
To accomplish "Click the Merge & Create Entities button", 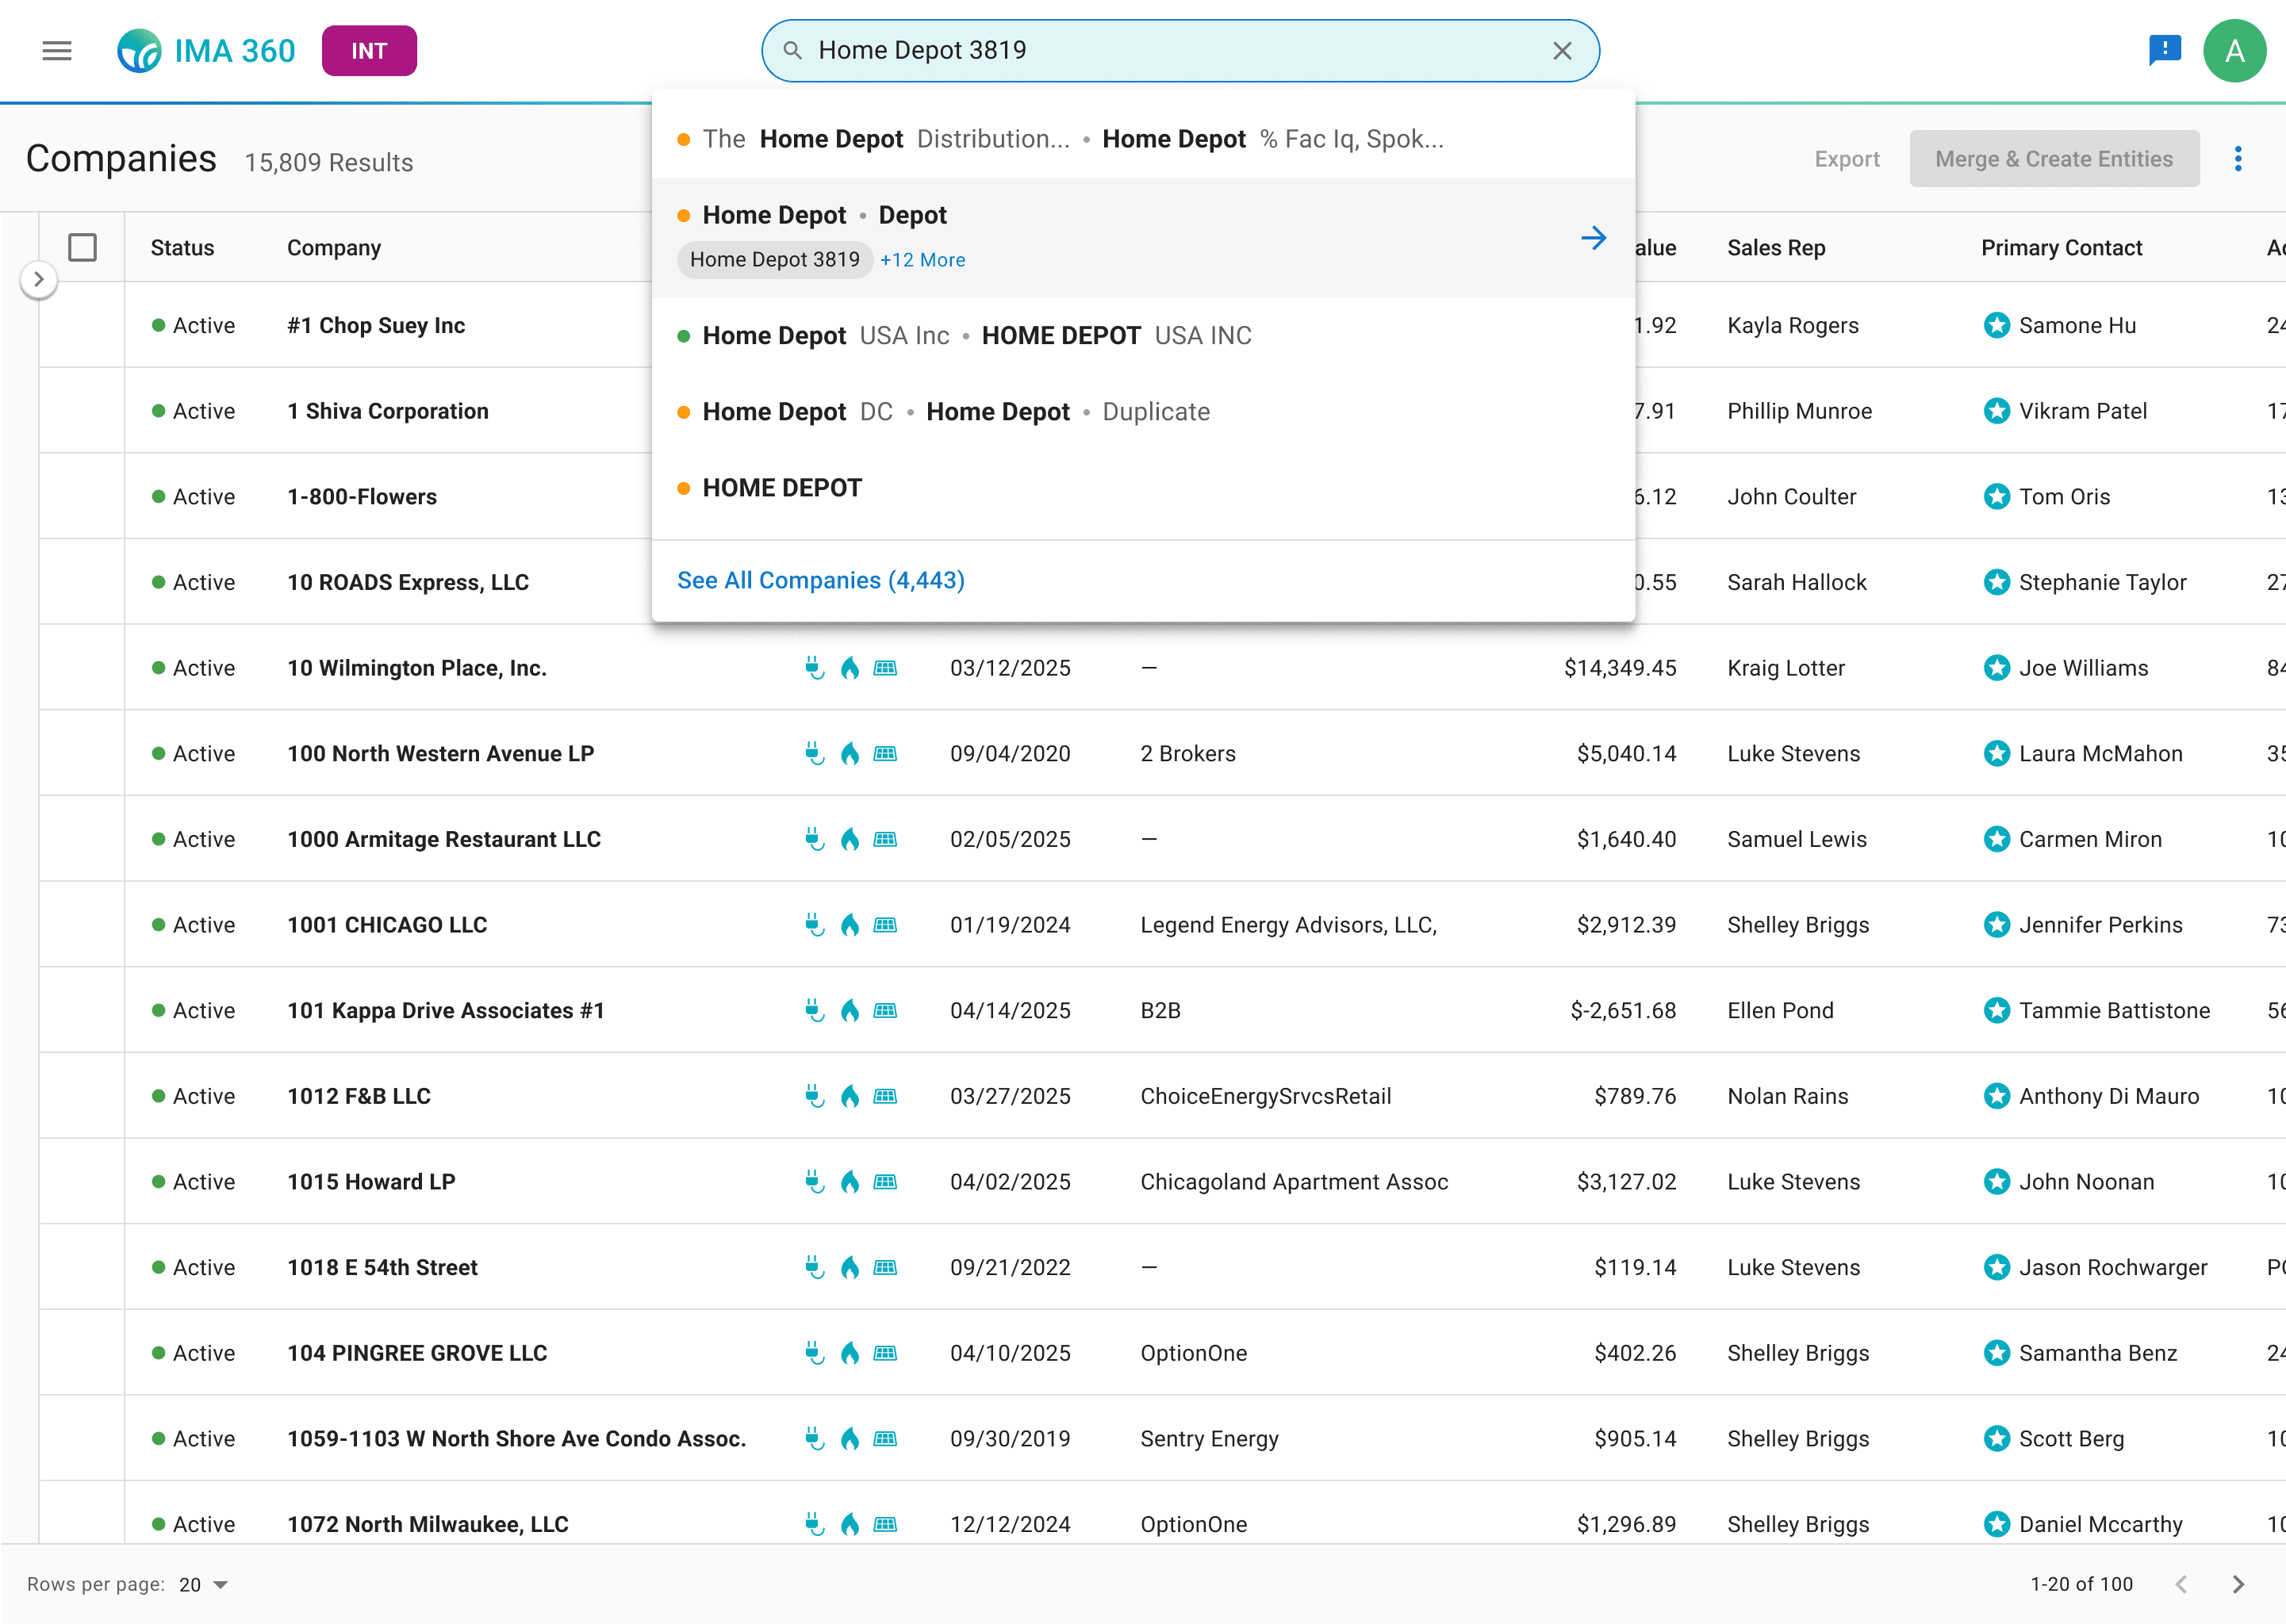I will [x=2053, y=159].
